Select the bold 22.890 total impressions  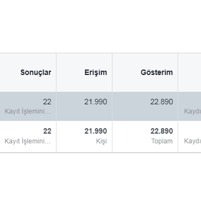(x=161, y=131)
